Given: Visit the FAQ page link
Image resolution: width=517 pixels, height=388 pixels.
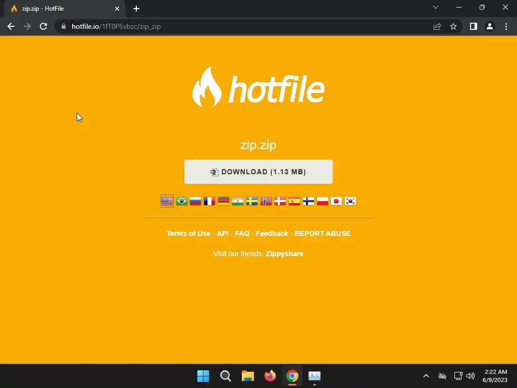Looking at the screenshot, I should pyautogui.click(x=242, y=233).
